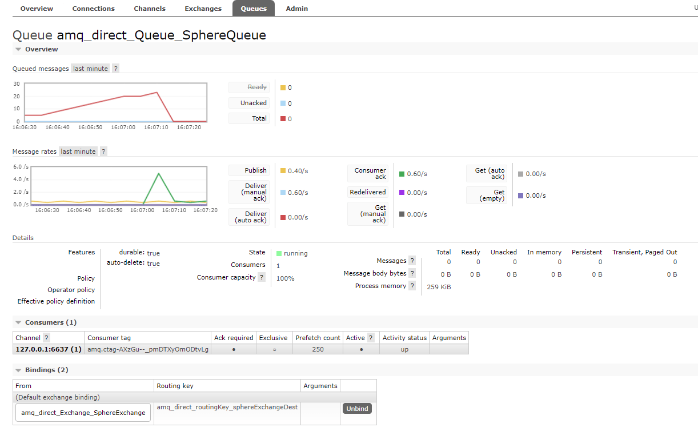The image size is (698, 431).
Task: Click the Unbind button
Action: [x=357, y=408]
